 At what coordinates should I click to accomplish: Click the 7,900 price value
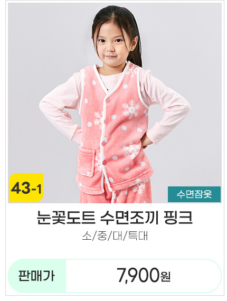[138, 276]
